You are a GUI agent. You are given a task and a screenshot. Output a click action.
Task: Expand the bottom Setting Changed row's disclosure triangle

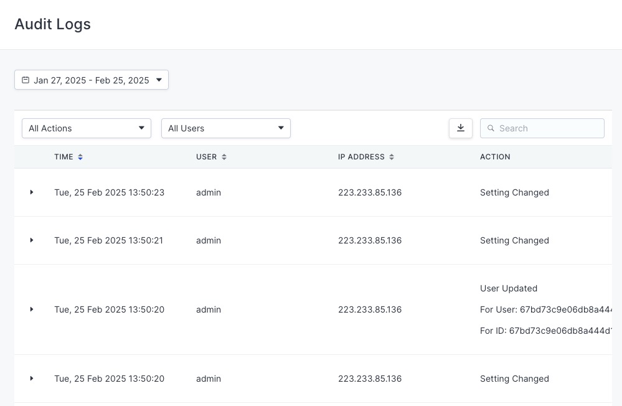(32, 379)
